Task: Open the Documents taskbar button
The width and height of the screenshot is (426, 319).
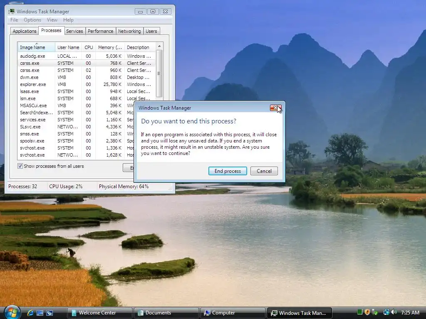Action: 166,313
